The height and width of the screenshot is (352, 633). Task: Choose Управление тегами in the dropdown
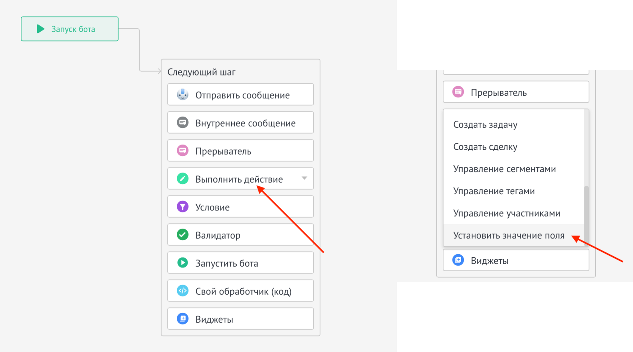coord(494,191)
